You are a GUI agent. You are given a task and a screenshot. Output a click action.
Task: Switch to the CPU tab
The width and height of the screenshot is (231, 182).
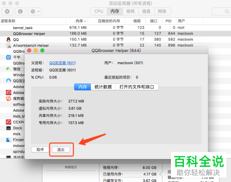(x=99, y=12)
